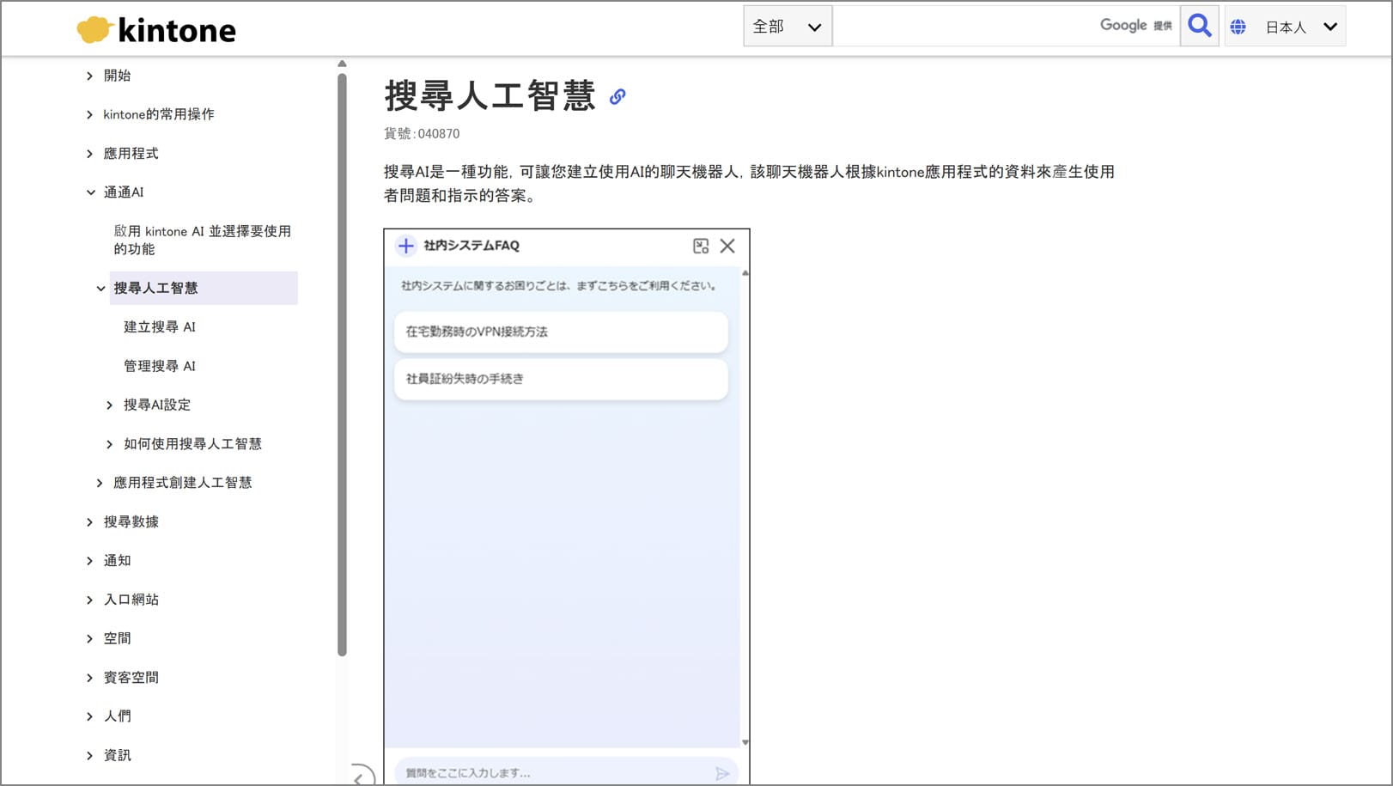Click the chat panel scroll-down arrow

745,742
